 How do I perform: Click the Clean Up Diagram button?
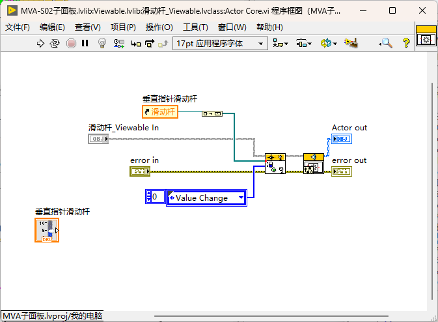point(351,43)
